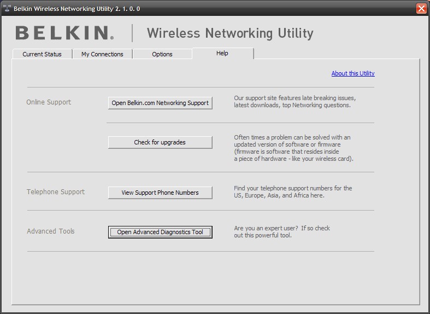The image size is (430, 314).
Task: Click the Advanced Tools label
Action: pyautogui.click(x=51, y=231)
